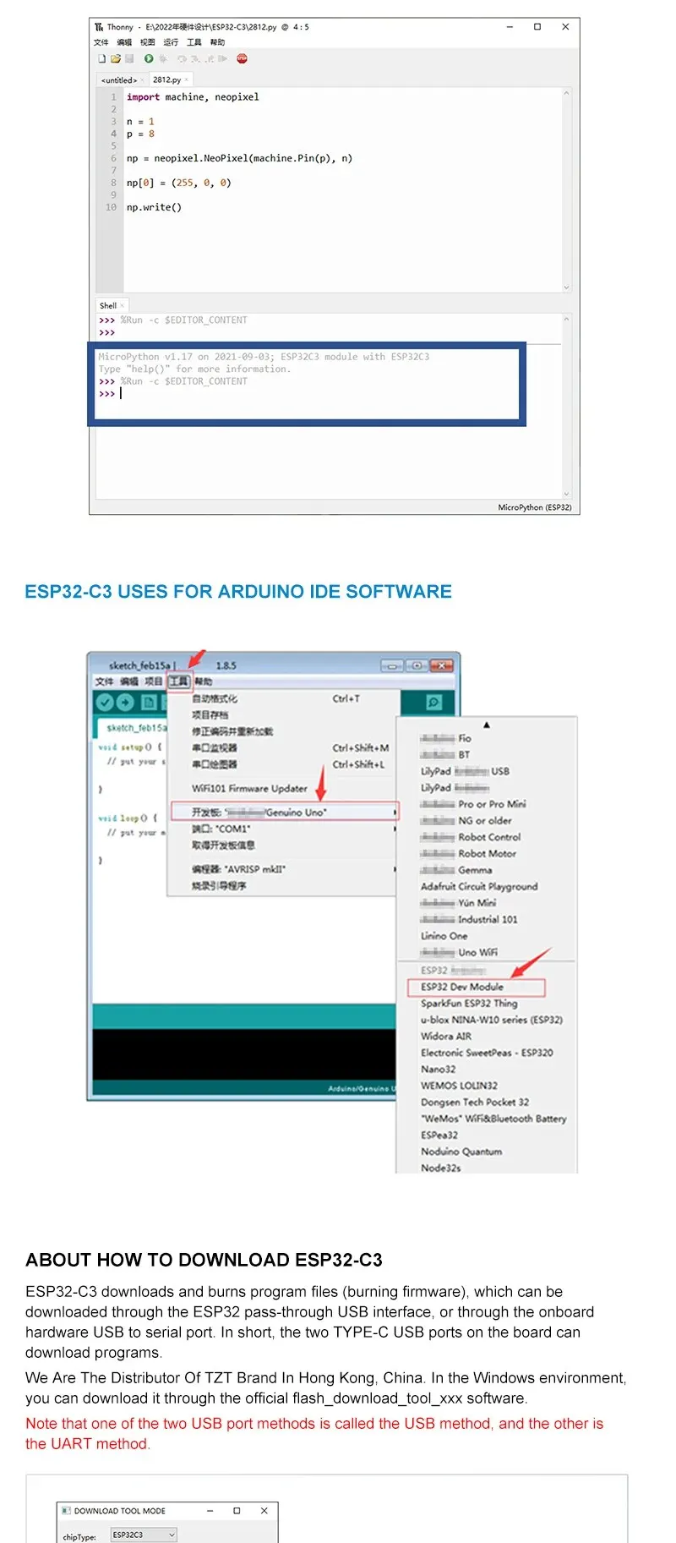
Task: Choose WiFi101 Firmware Updater menu item
Action: coord(249,788)
